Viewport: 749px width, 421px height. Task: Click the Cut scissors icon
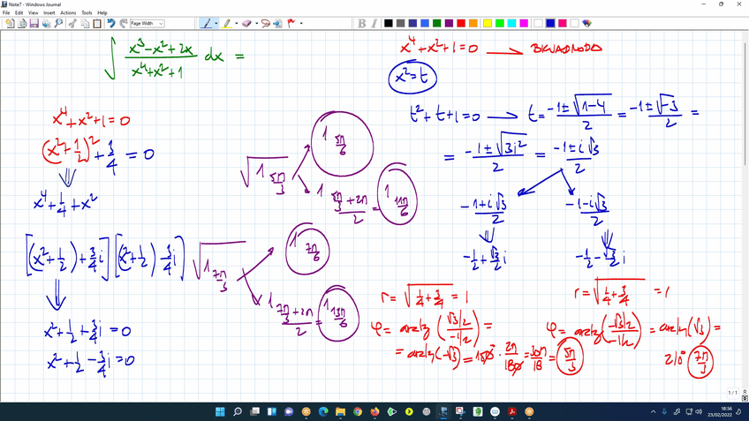pyautogui.click(x=72, y=23)
